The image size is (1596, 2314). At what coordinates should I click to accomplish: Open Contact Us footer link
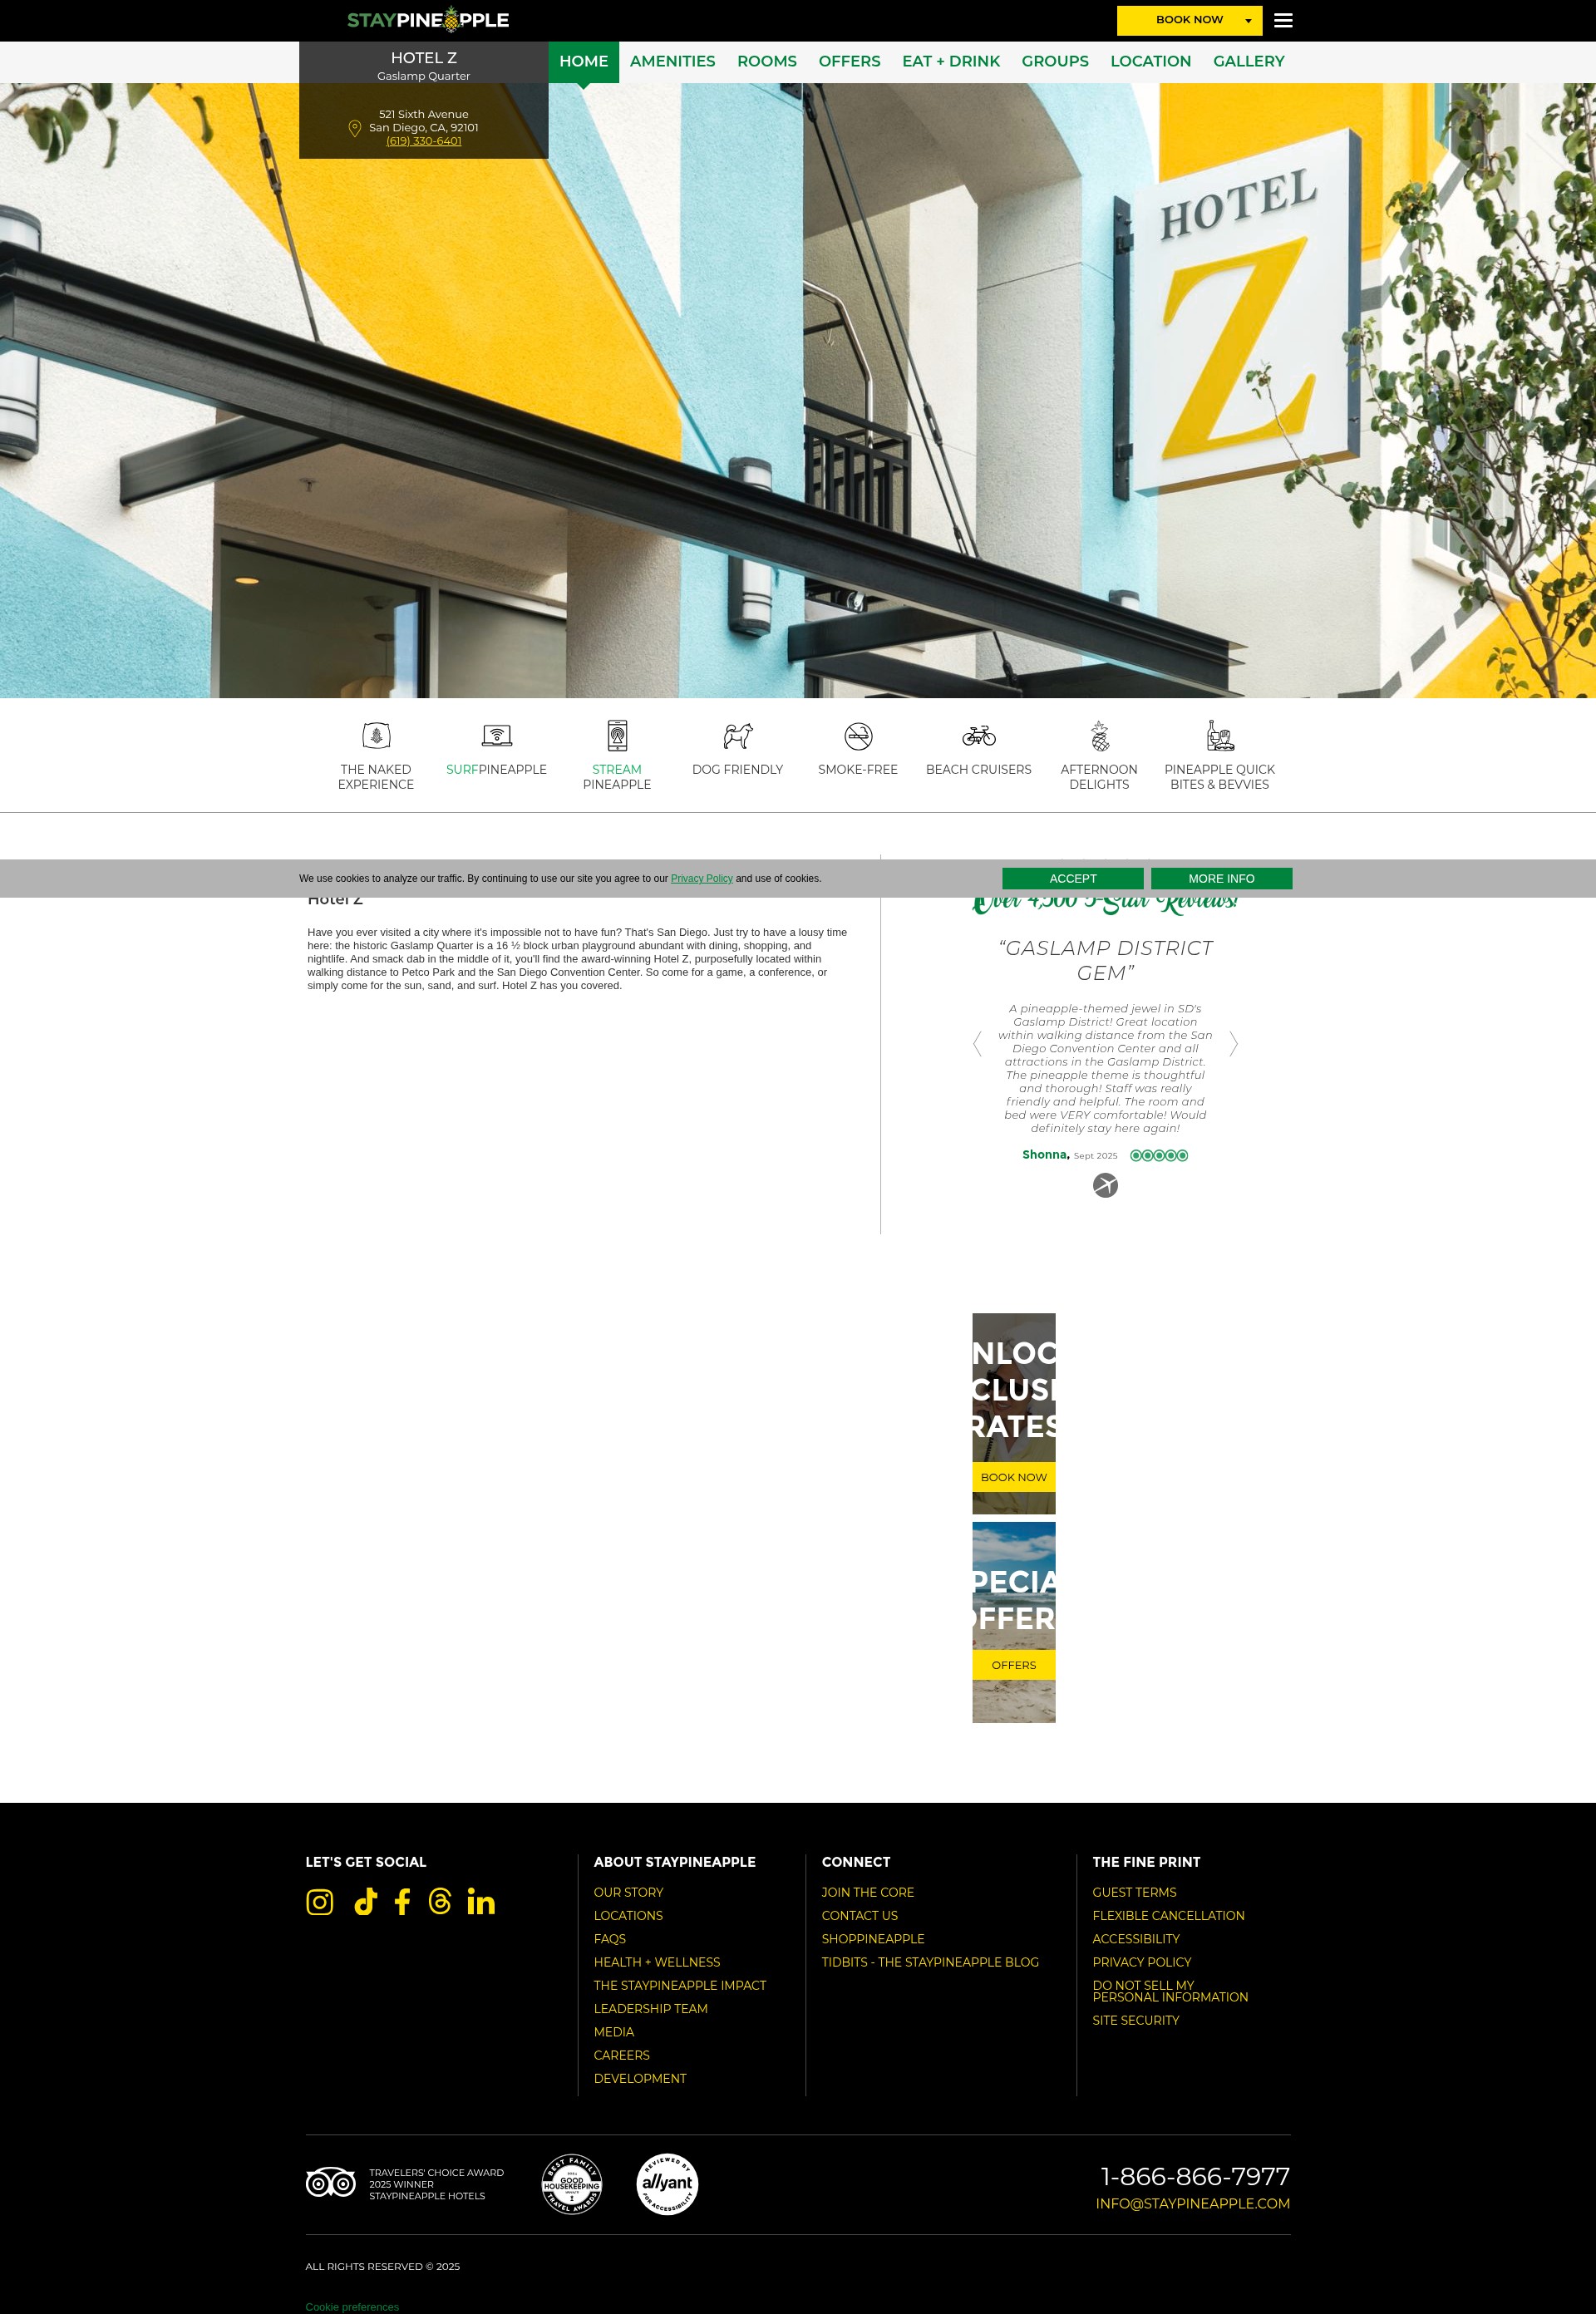(x=860, y=1915)
